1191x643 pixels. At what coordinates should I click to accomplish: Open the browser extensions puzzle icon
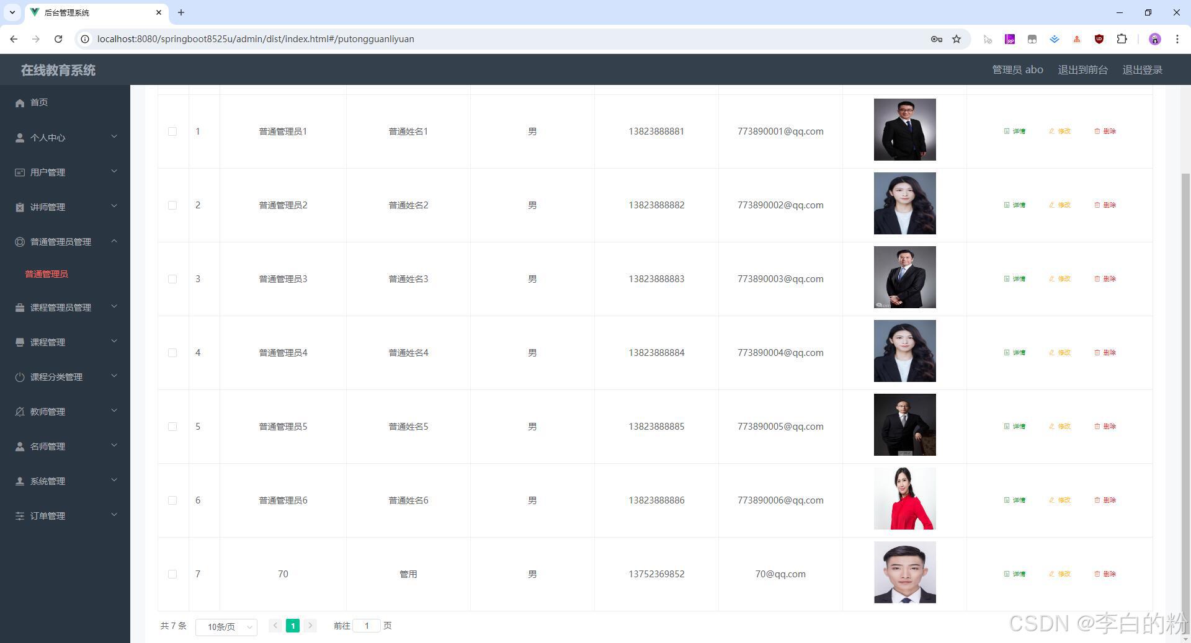coord(1122,39)
